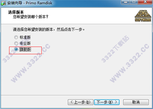Choose the 专业版 radio option
This screenshot has width=153, height=109.
coord(16,43)
